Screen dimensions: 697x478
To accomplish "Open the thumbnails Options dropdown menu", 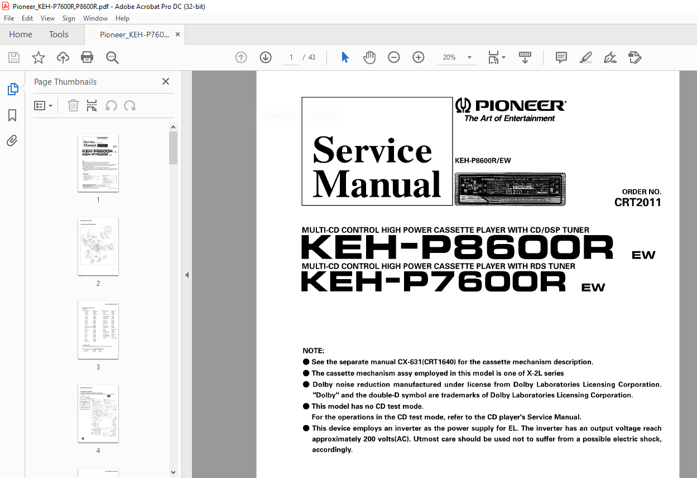I will (44, 106).
